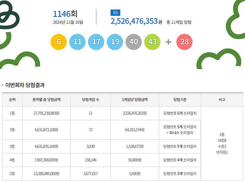245x183 pixels.
Task: Click the plus sign before the bonus ball
Action: point(168,42)
